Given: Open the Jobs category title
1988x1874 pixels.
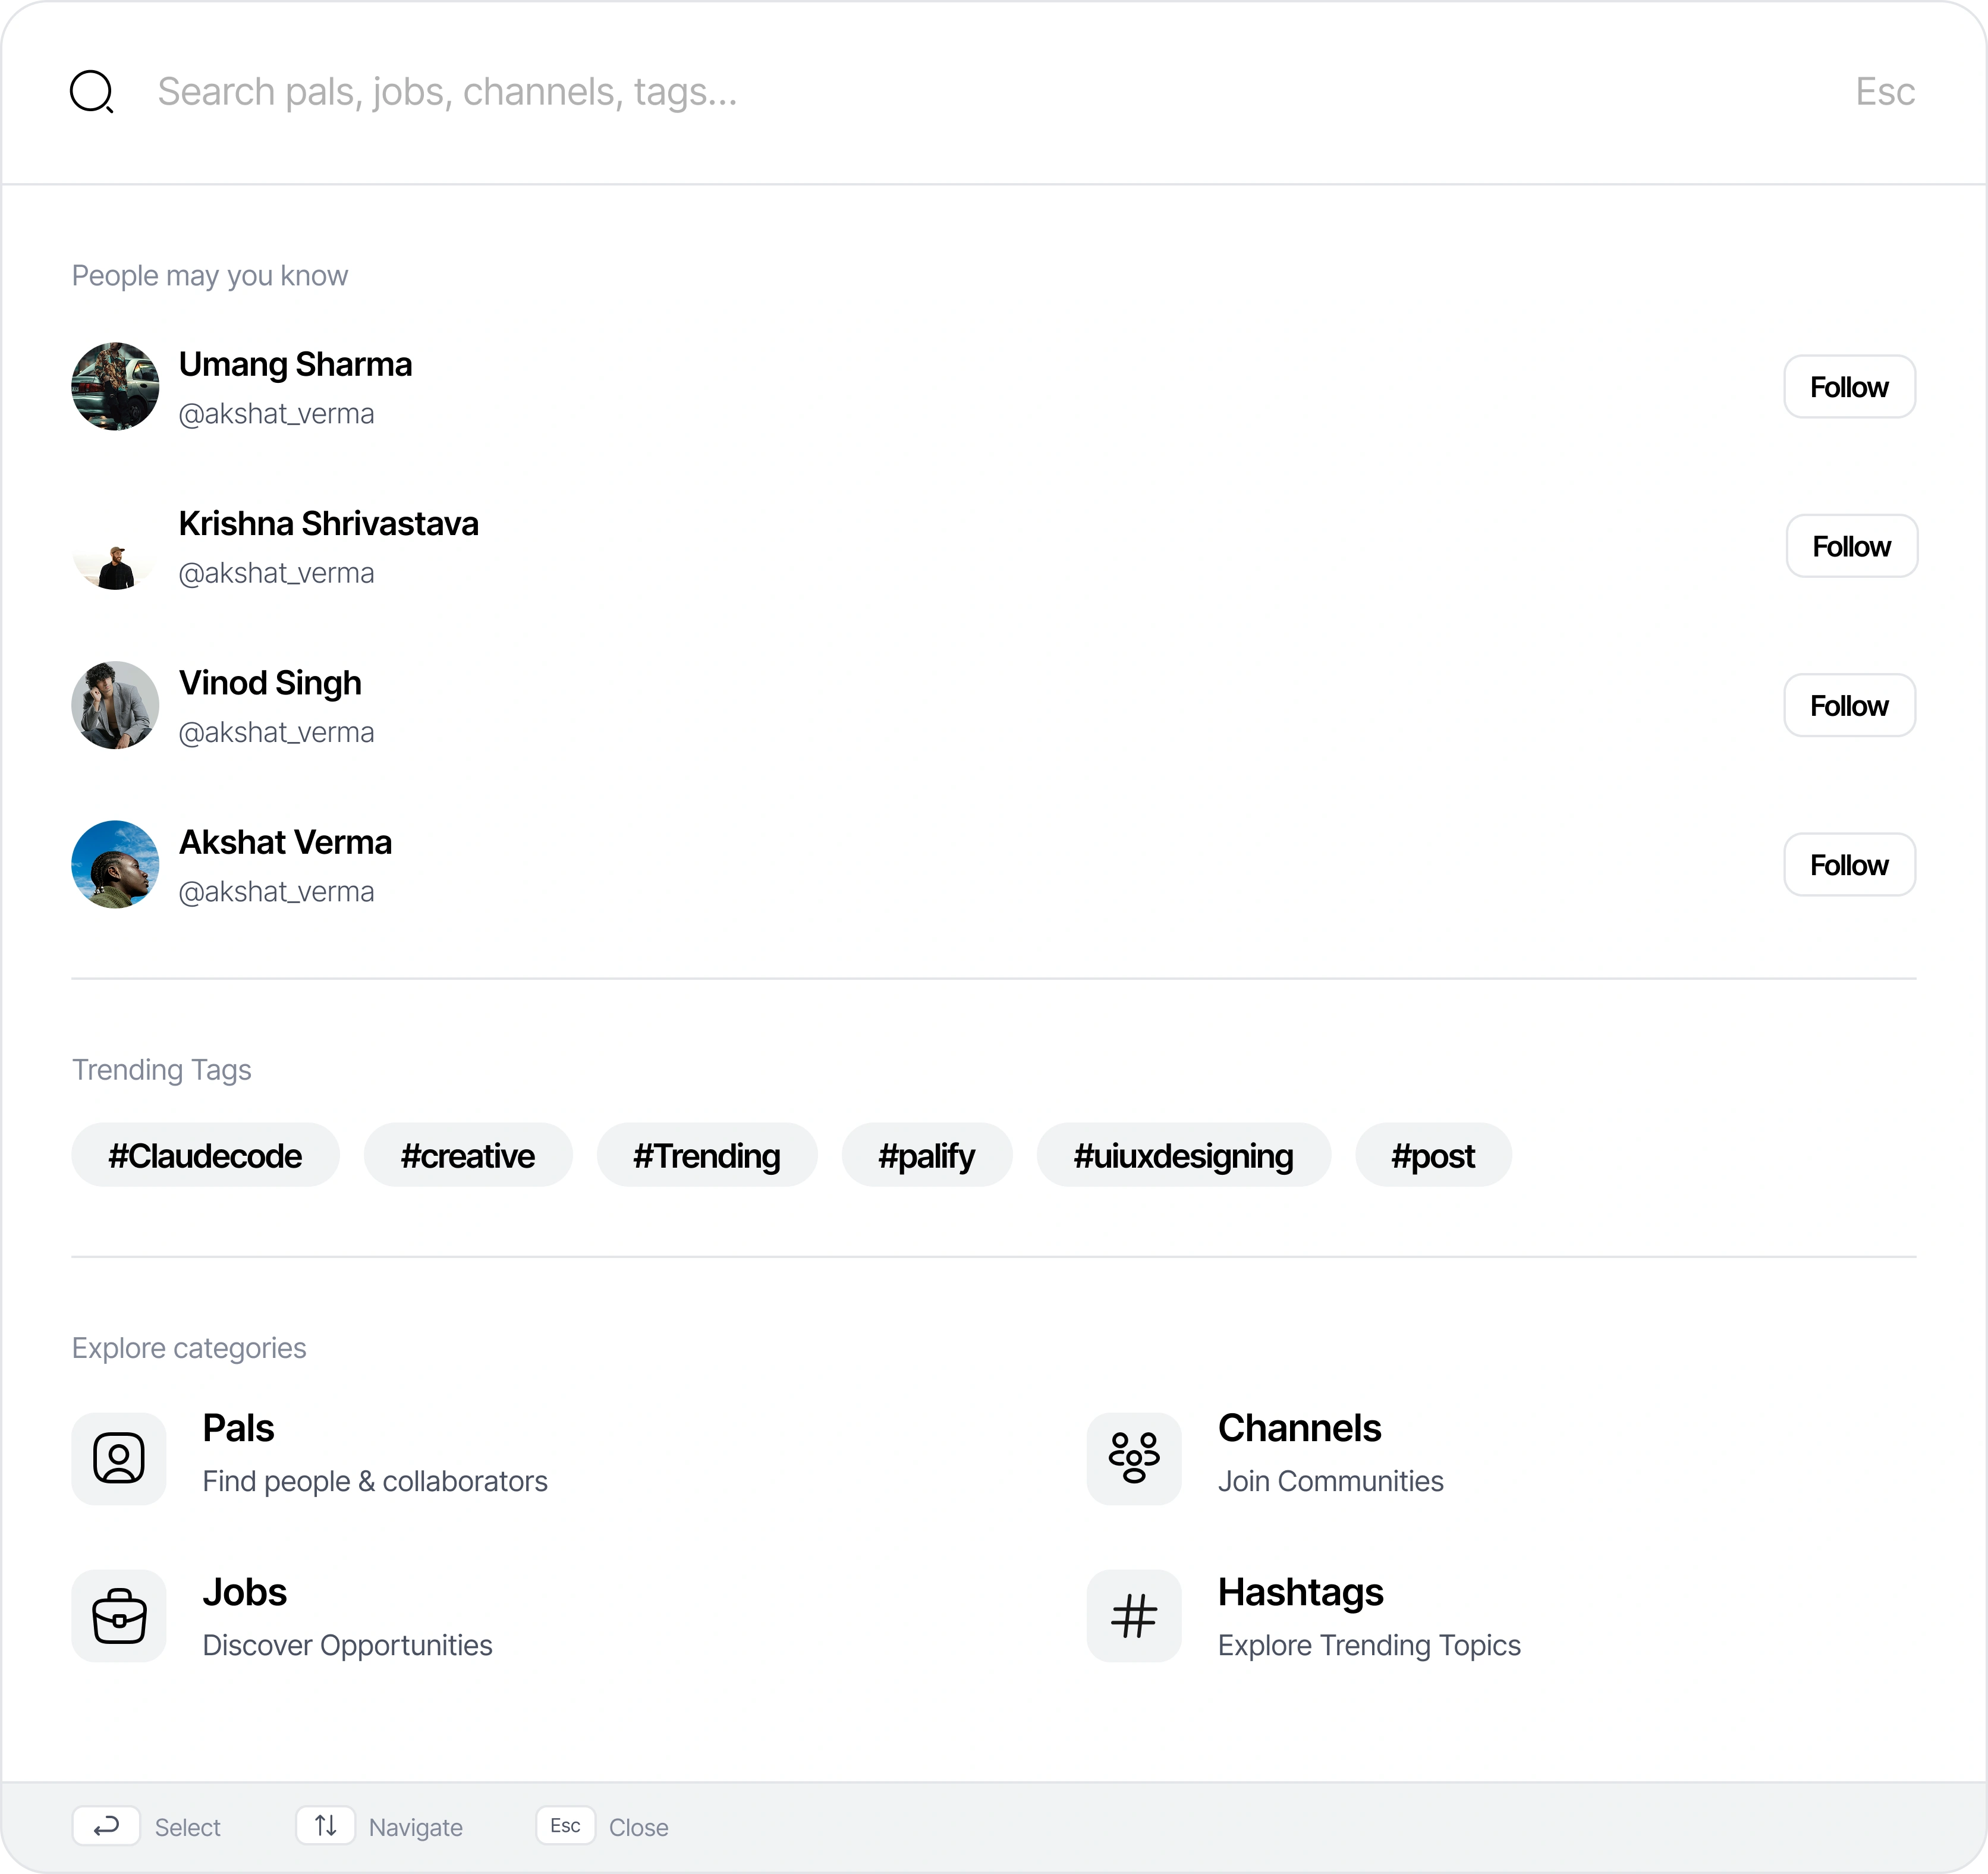Looking at the screenshot, I should pyautogui.click(x=245, y=1592).
